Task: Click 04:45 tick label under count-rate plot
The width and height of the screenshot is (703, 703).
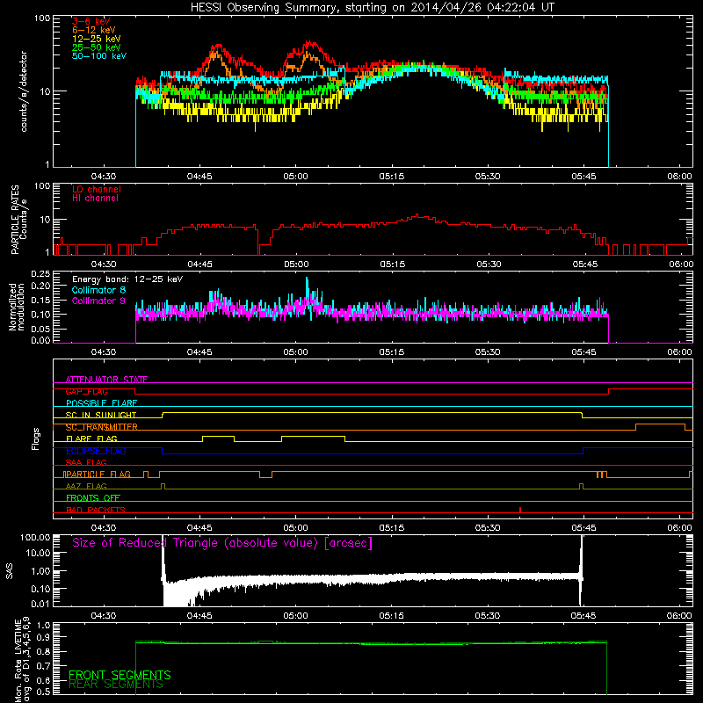Action: (x=199, y=177)
